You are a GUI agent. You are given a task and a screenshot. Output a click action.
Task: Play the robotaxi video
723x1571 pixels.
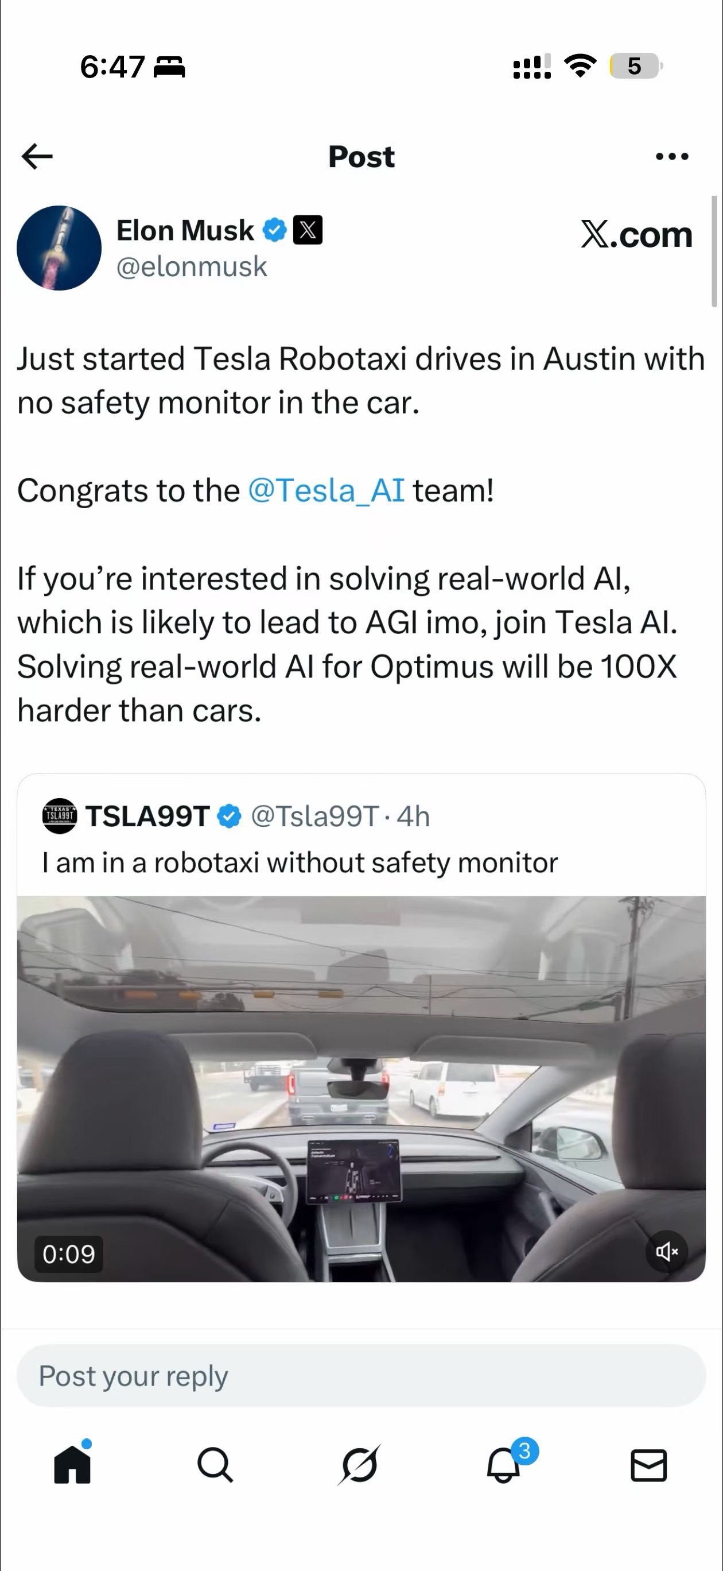tap(361, 1089)
